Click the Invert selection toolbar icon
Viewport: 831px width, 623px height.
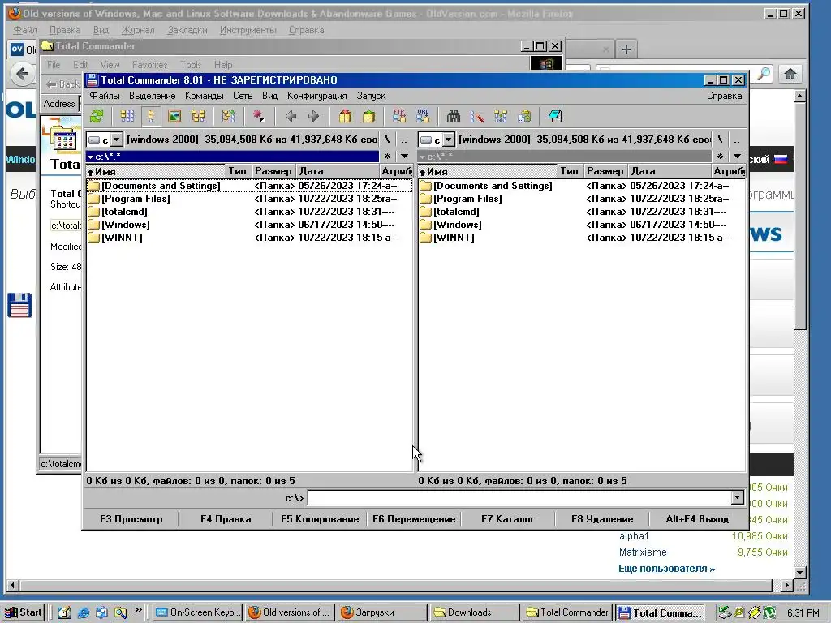pyautogui.click(x=228, y=116)
